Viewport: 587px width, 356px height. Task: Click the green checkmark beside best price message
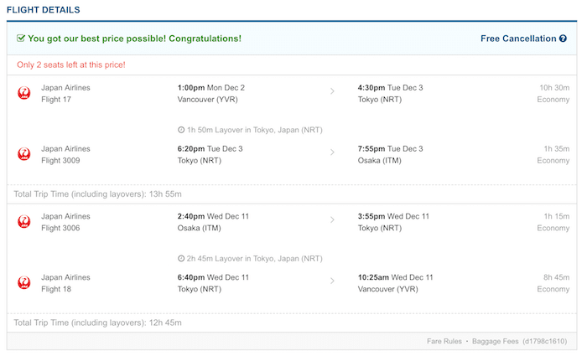pos(21,39)
